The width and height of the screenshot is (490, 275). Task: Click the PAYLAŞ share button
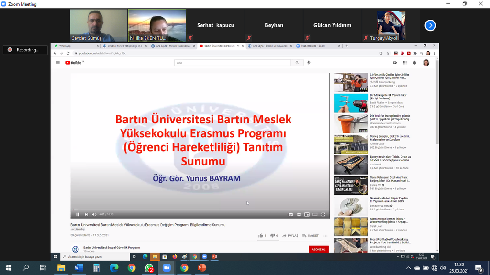pyautogui.click(x=290, y=236)
